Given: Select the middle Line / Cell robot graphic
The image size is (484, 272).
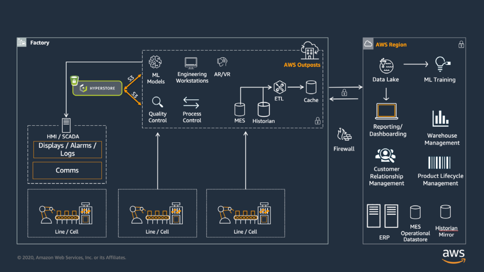Looking at the screenshot, I should tap(156, 213).
